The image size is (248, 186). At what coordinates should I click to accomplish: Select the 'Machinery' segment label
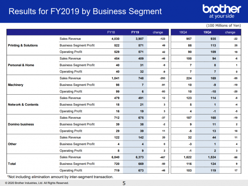[x=16, y=85]
